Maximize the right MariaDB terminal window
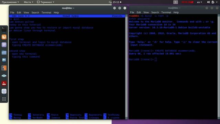 [x=212, y=8]
